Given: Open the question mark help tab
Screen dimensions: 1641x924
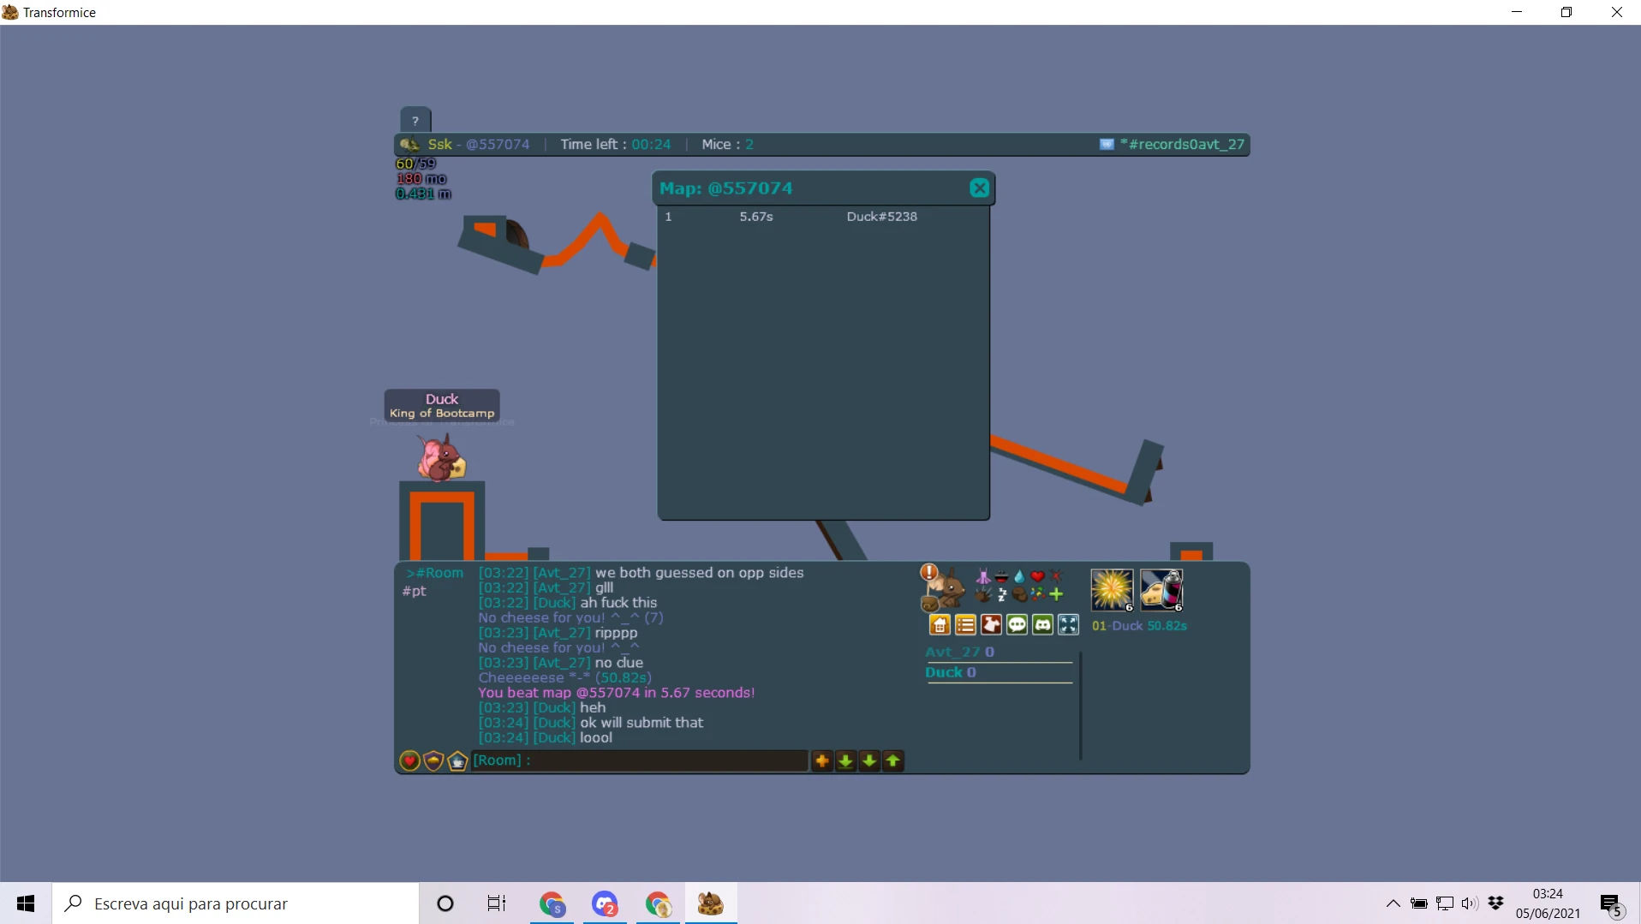Looking at the screenshot, I should pyautogui.click(x=415, y=121).
